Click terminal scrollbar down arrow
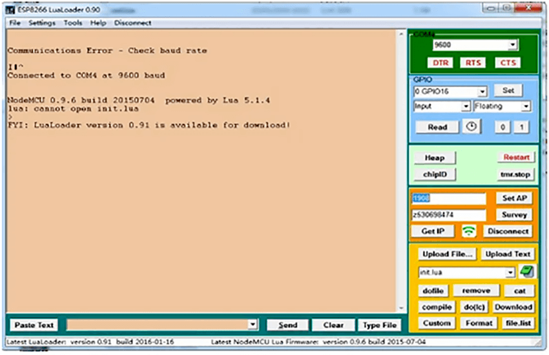This screenshot has width=549, height=355. coord(401,309)
